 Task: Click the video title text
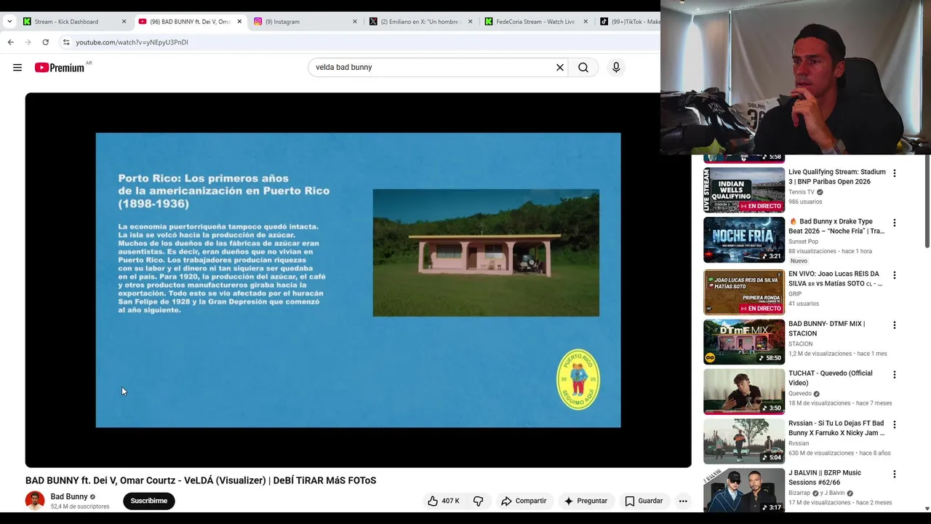click(x=201, y=480)
